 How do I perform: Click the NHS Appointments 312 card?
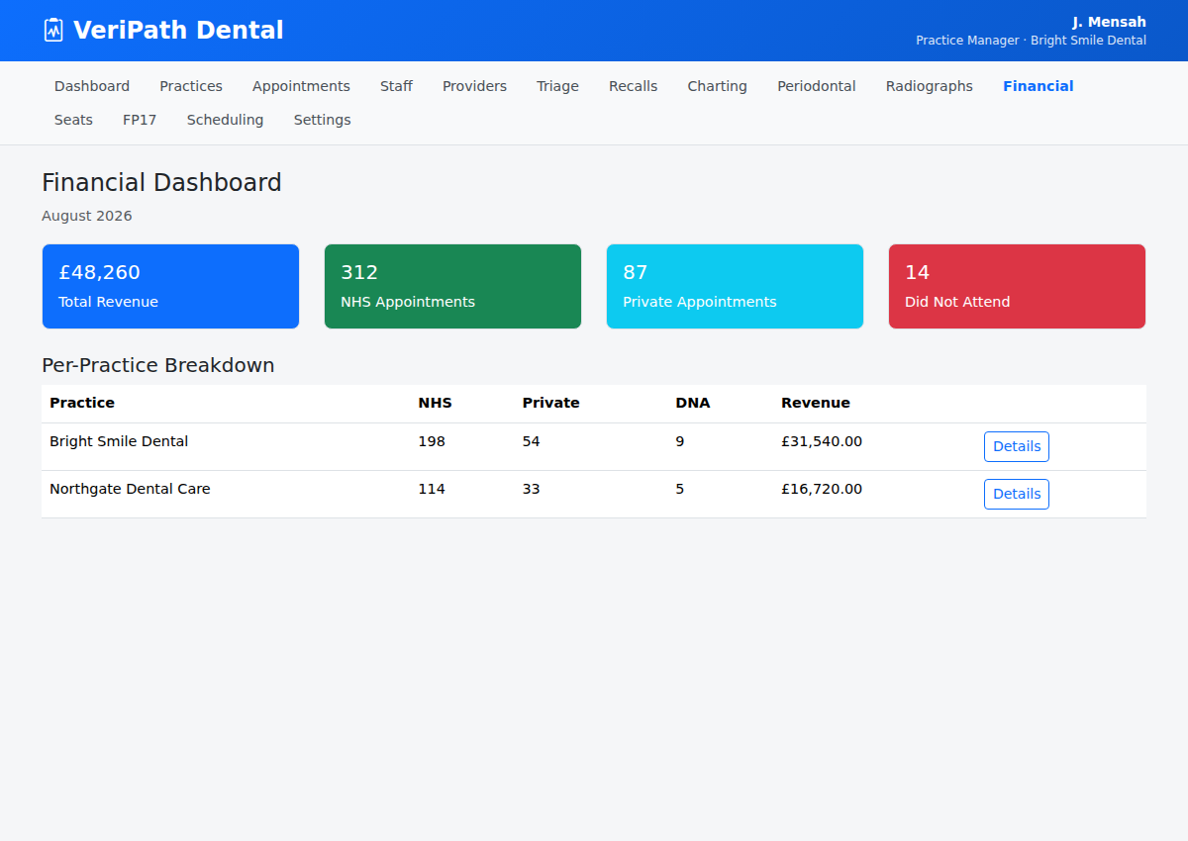pos(452,286)
